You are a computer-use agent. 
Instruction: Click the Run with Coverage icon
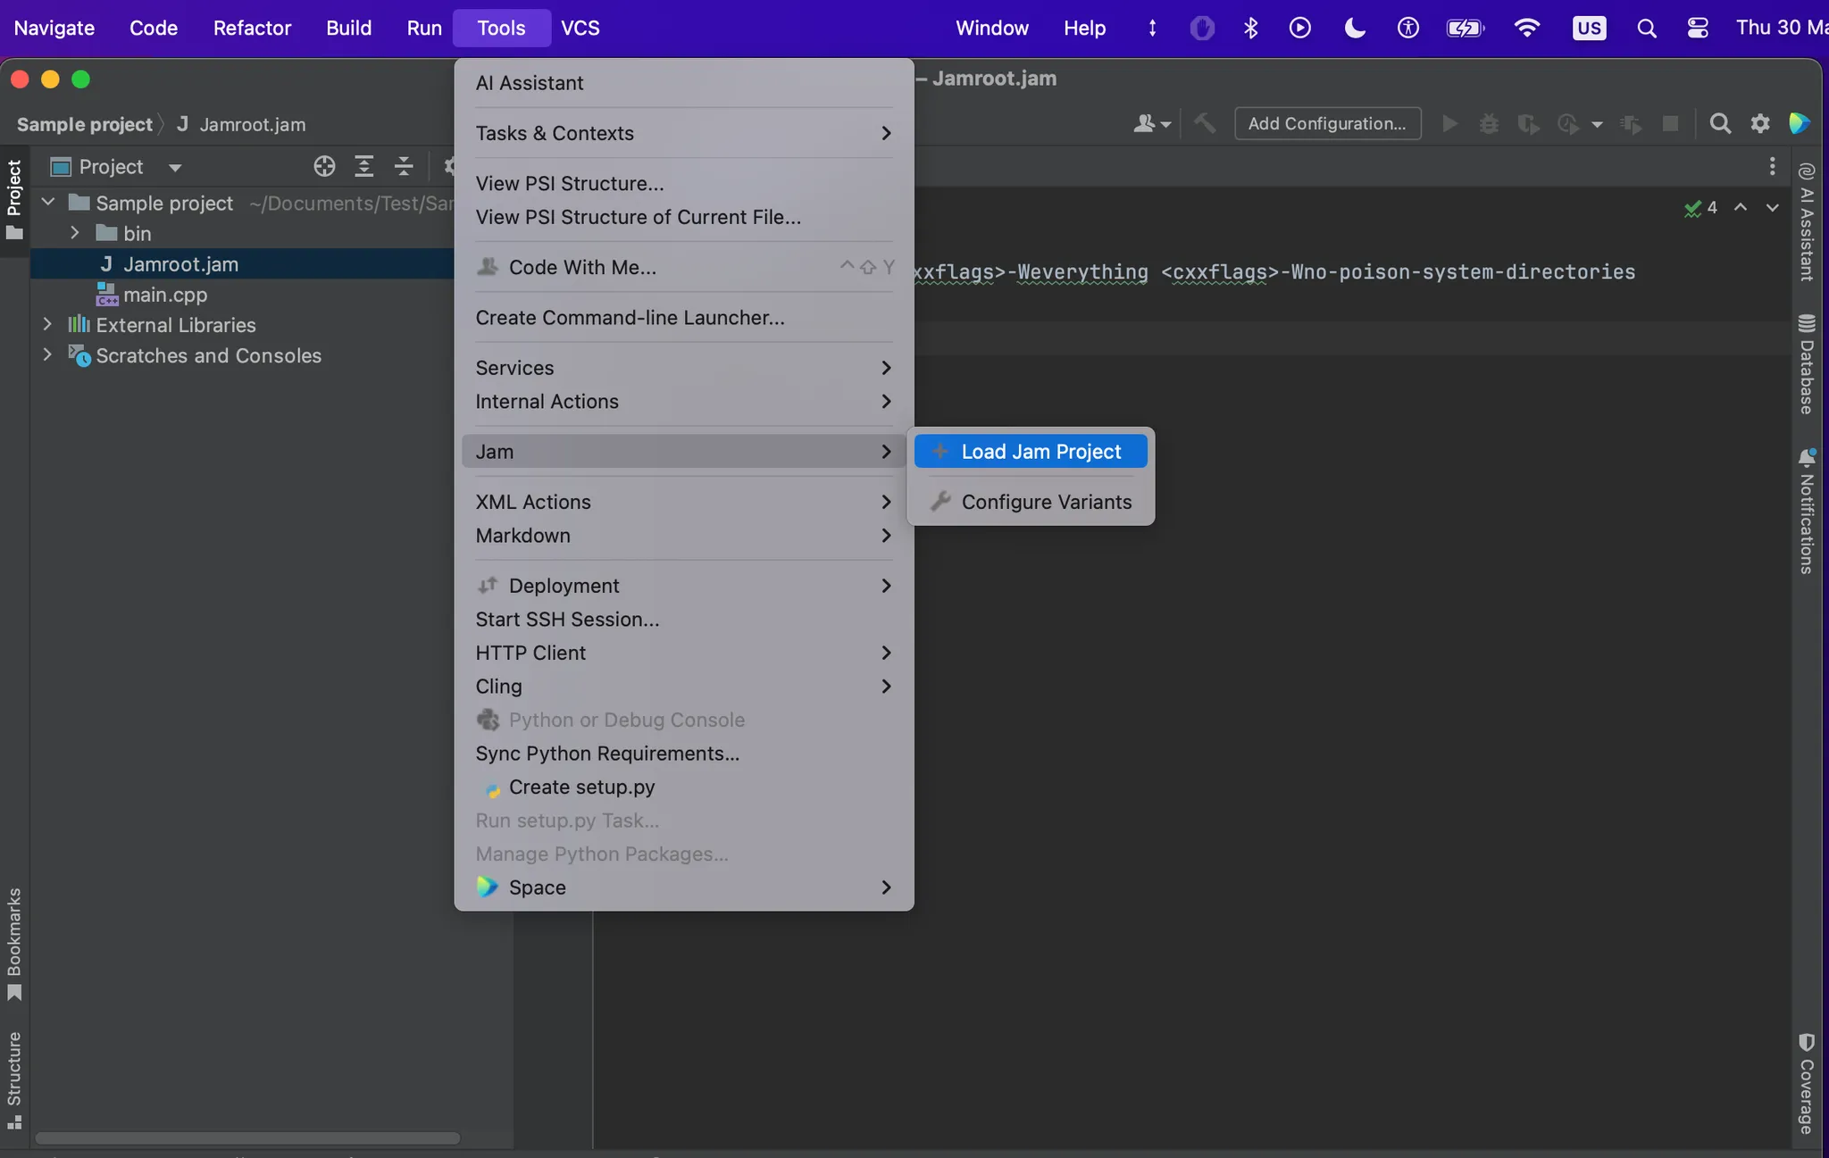click(1528, 123)
